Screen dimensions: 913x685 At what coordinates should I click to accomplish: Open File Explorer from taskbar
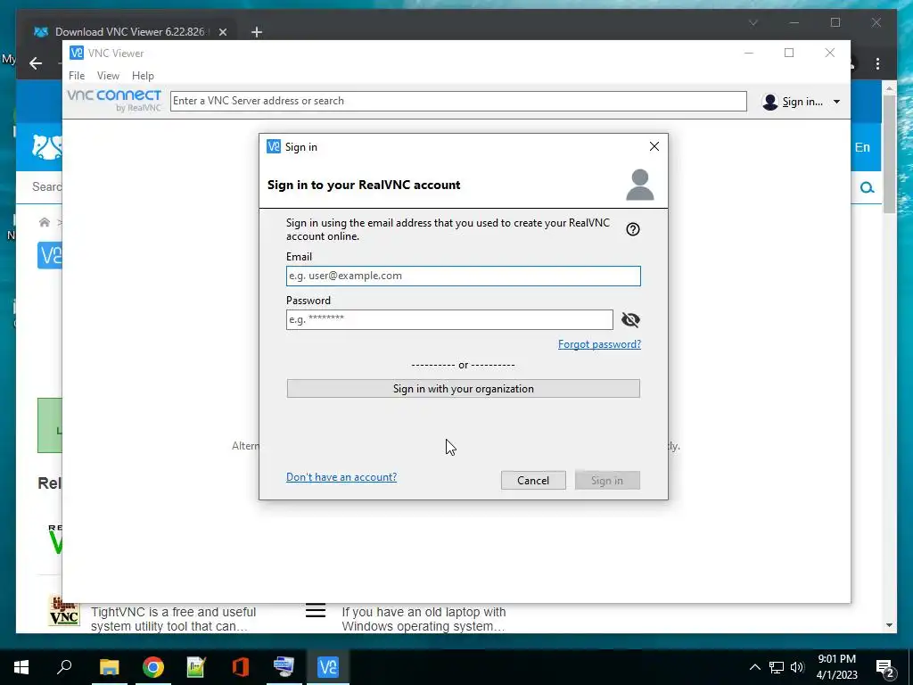(109, 667)
